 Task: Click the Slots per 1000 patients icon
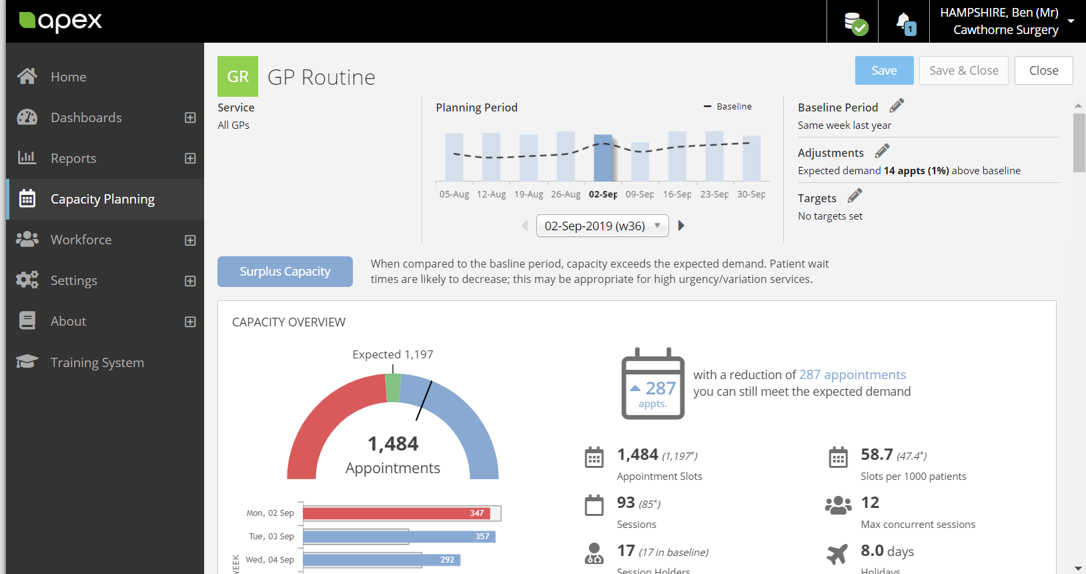[x=838, y=457]
